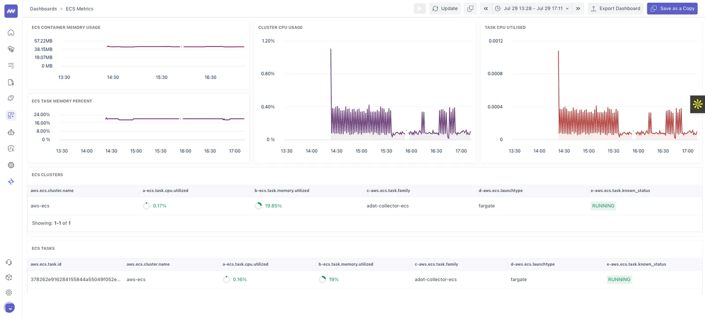Click the yellow asterisk widget on right edge
Image resolution: width=705 pixels, height=318 pixels.
(x=698, y=104)
